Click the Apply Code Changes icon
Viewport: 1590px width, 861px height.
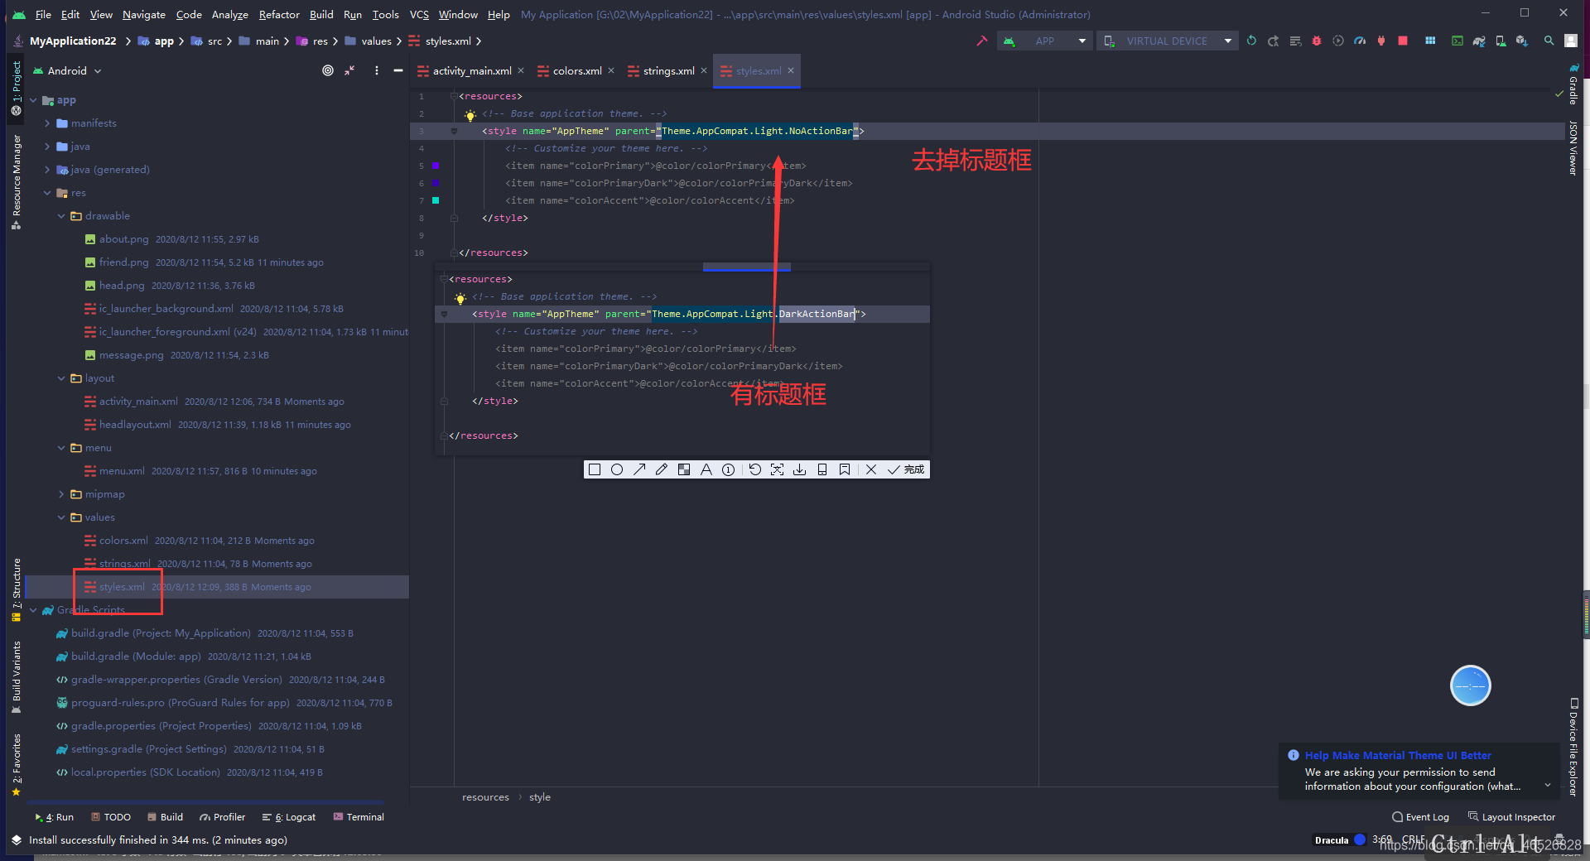point(1295,41)
